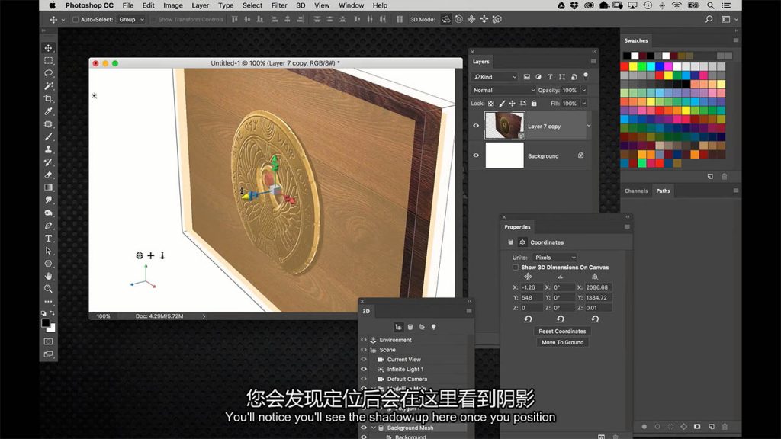Toggle visibility of Infinite Light 1

point(364,369)
